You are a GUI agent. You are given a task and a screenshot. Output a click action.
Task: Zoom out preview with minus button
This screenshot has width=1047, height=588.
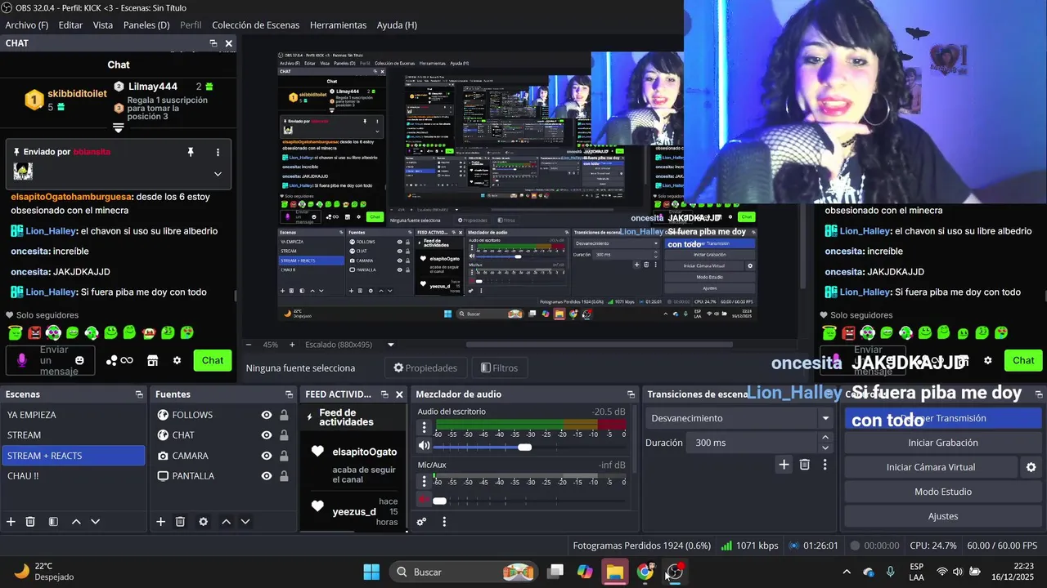pyautogui.click(x=249, y=345)
